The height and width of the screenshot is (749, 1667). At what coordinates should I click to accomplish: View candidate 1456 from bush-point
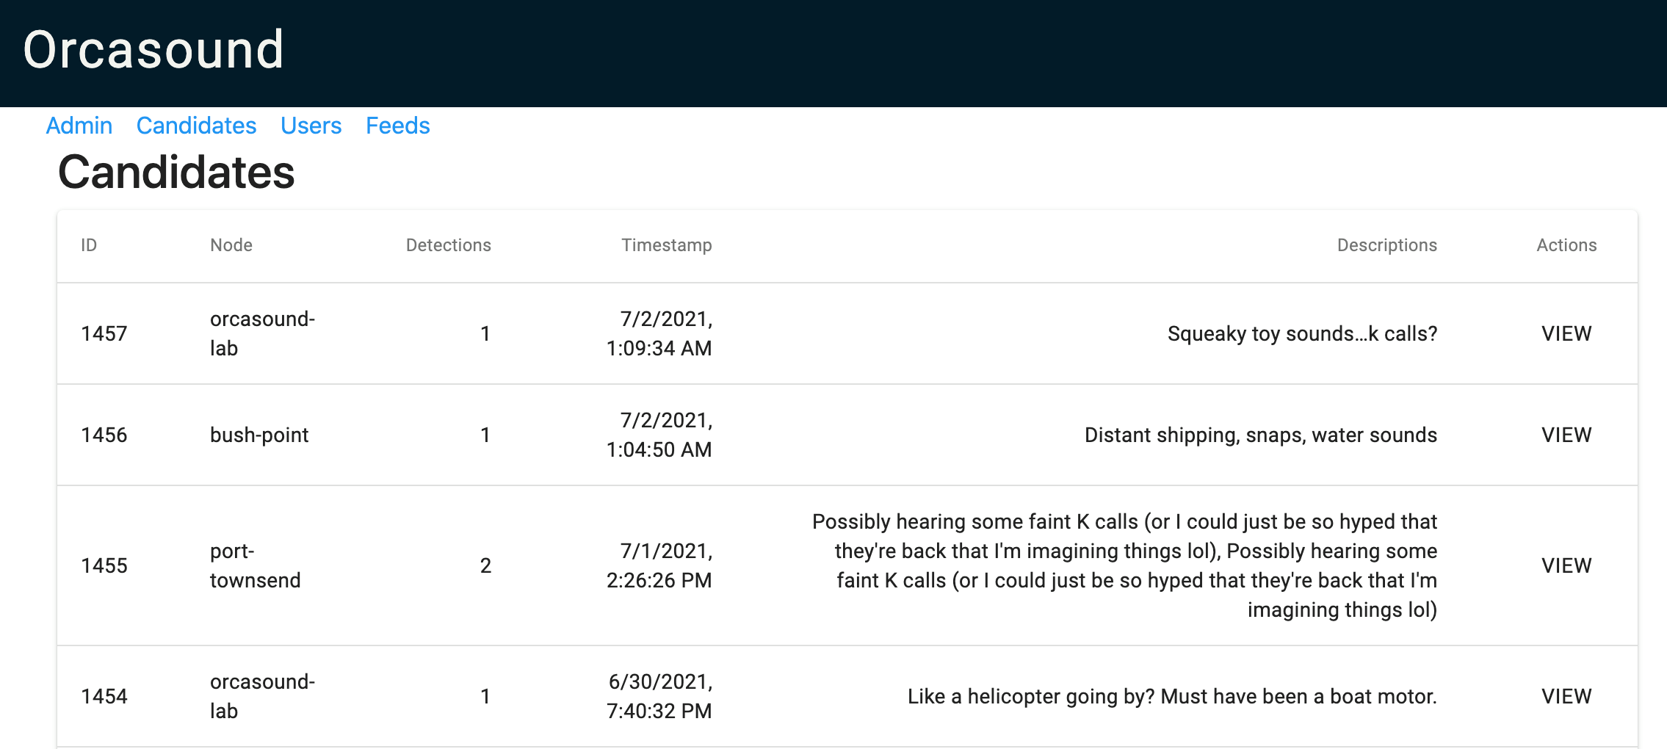click(x=1566, y=435)
